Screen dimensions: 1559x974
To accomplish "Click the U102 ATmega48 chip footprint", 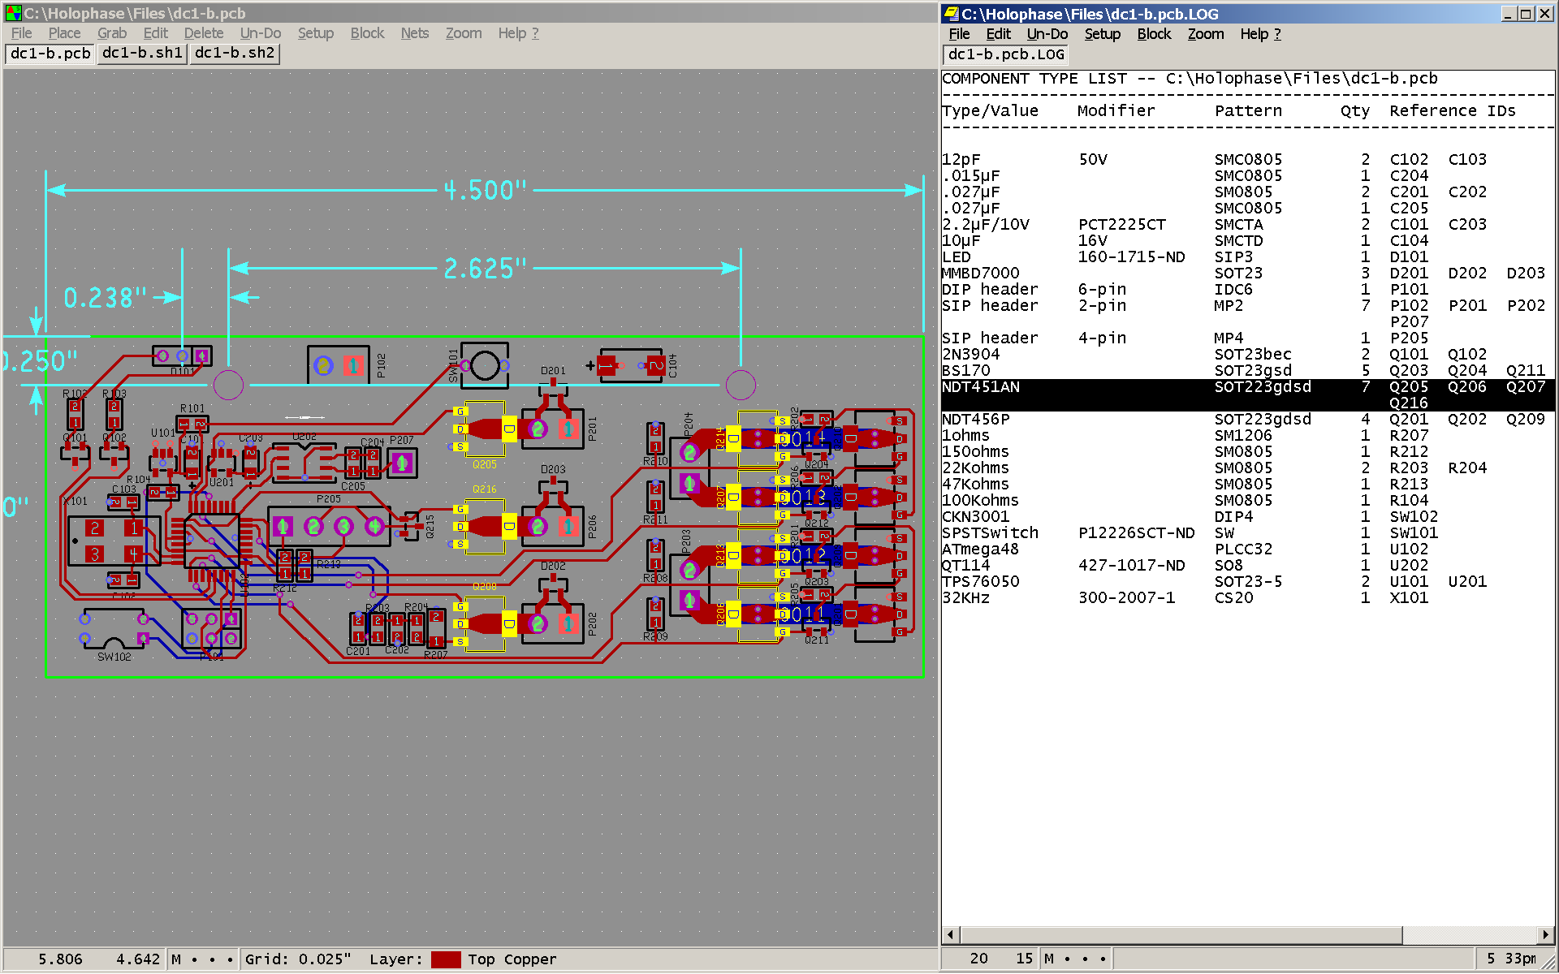I will pos(211,540).
